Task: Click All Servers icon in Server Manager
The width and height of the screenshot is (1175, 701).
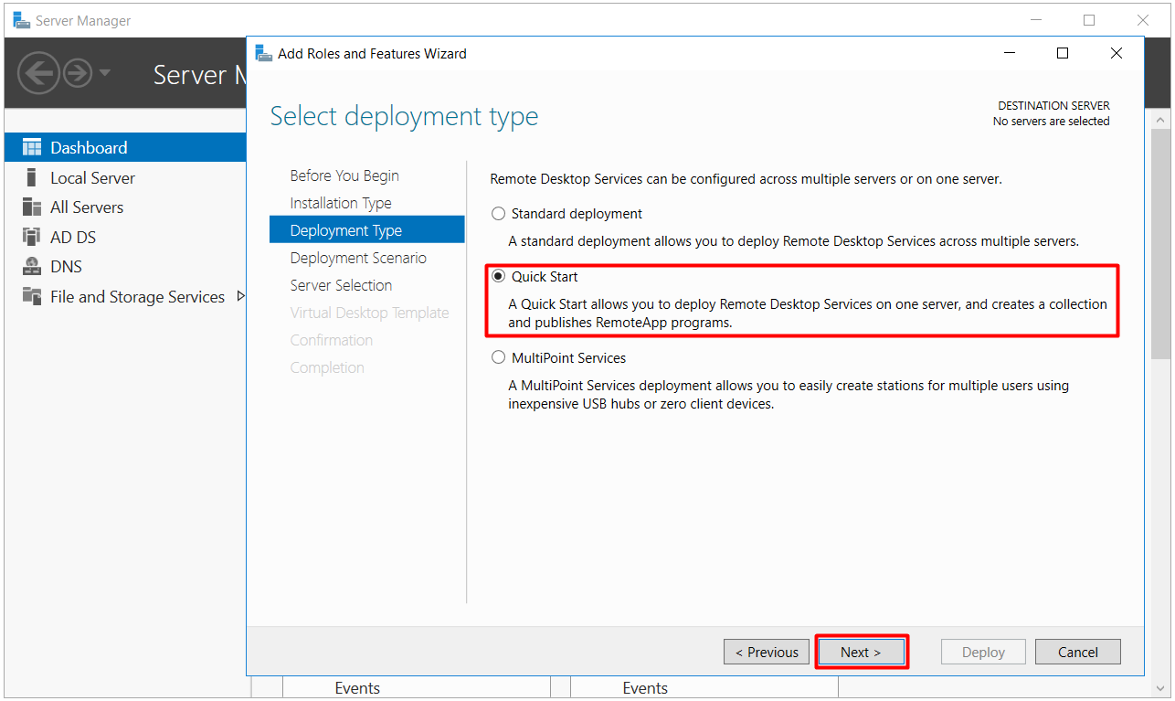Action: point(32,207)
